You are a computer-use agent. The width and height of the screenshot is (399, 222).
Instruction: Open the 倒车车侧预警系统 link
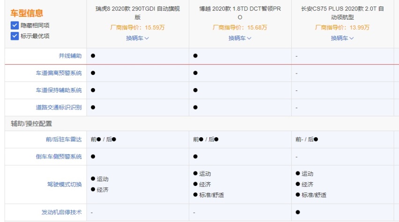click(x=59, y=156)
